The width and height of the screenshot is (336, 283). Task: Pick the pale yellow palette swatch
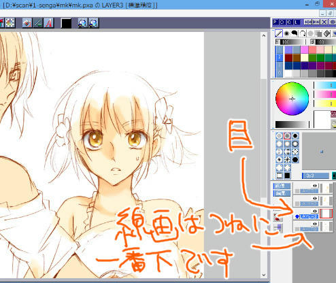(x=305, y=58)
